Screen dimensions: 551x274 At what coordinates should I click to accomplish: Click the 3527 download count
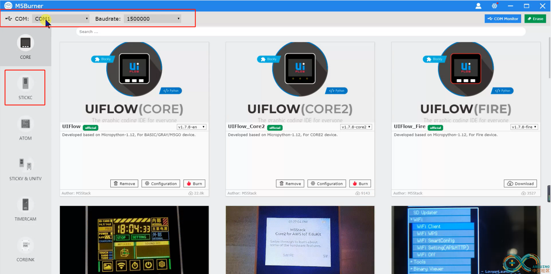[528, 193]
